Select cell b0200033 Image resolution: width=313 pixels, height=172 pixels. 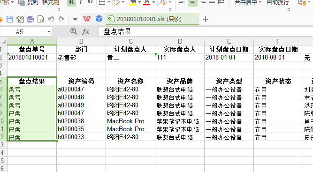[x=81, y=137]
